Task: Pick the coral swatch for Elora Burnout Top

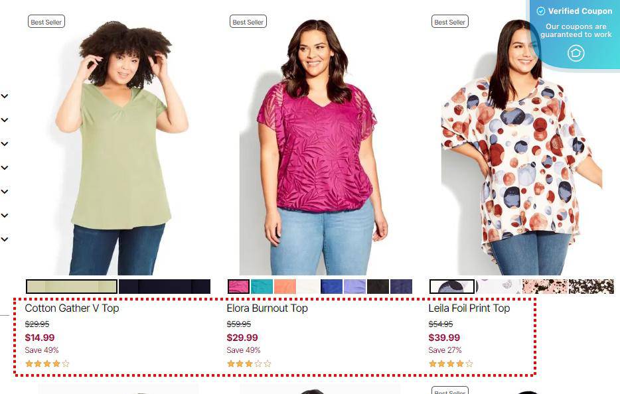Action: [285, 287]
